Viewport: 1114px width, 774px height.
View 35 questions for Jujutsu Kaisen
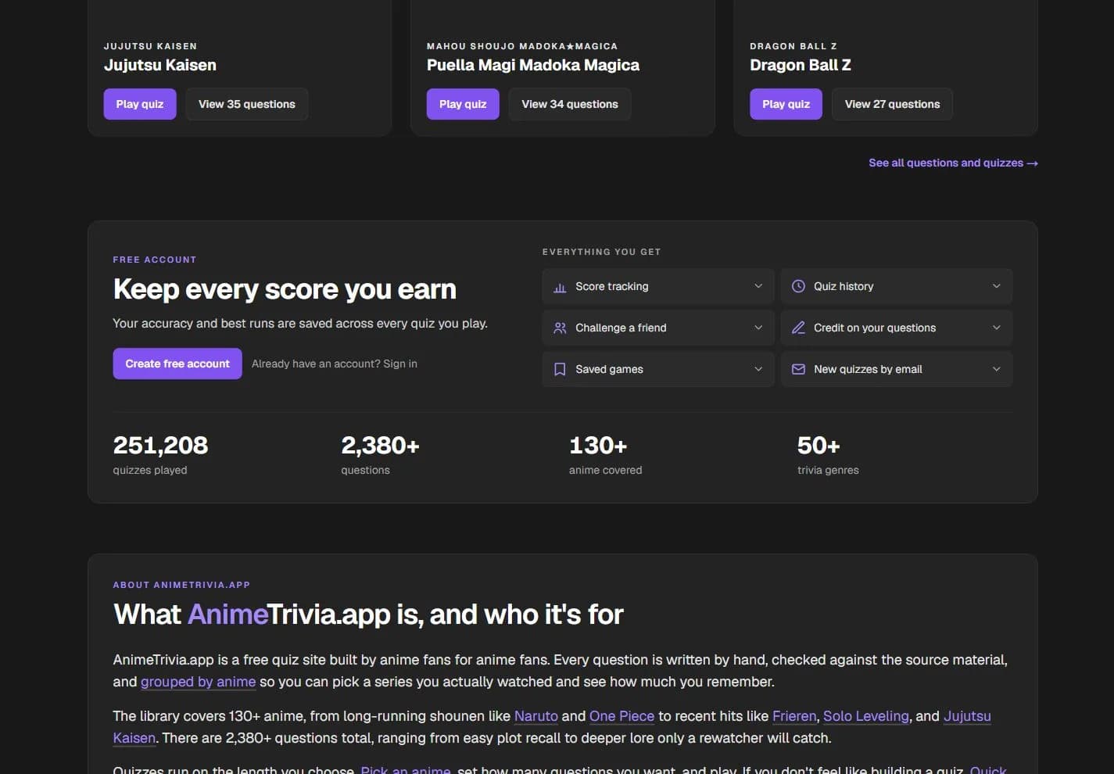pos(247,104)
